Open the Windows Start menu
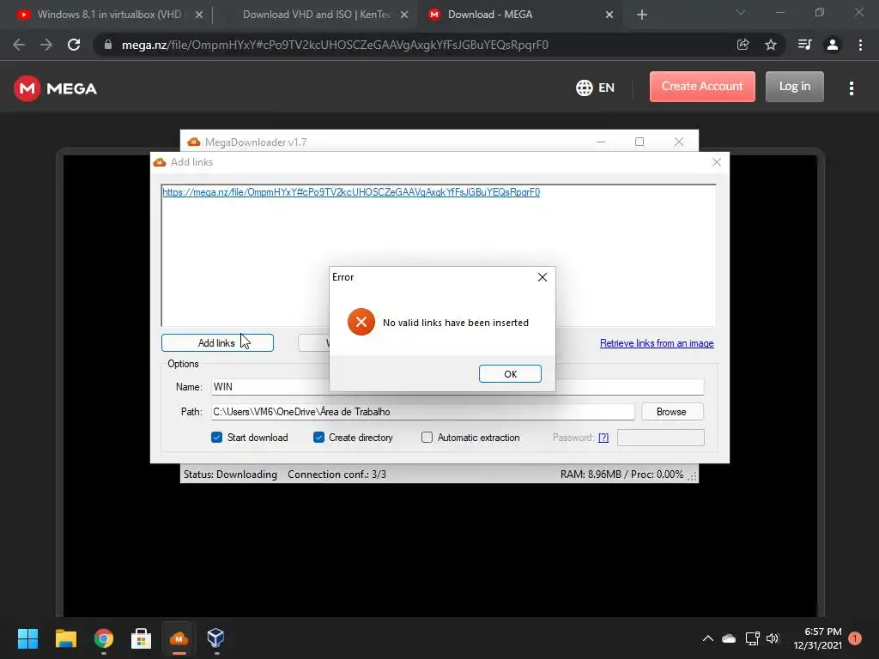 (x=27, y=638)
